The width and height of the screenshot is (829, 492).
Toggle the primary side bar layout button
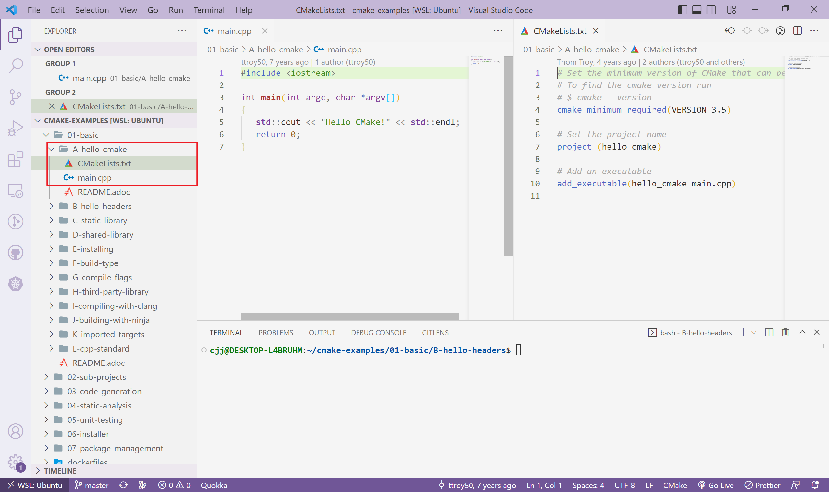682,10
